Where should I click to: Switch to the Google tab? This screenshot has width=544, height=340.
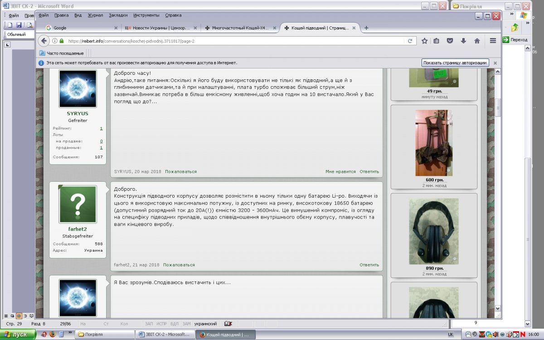(x=77, y=28)
